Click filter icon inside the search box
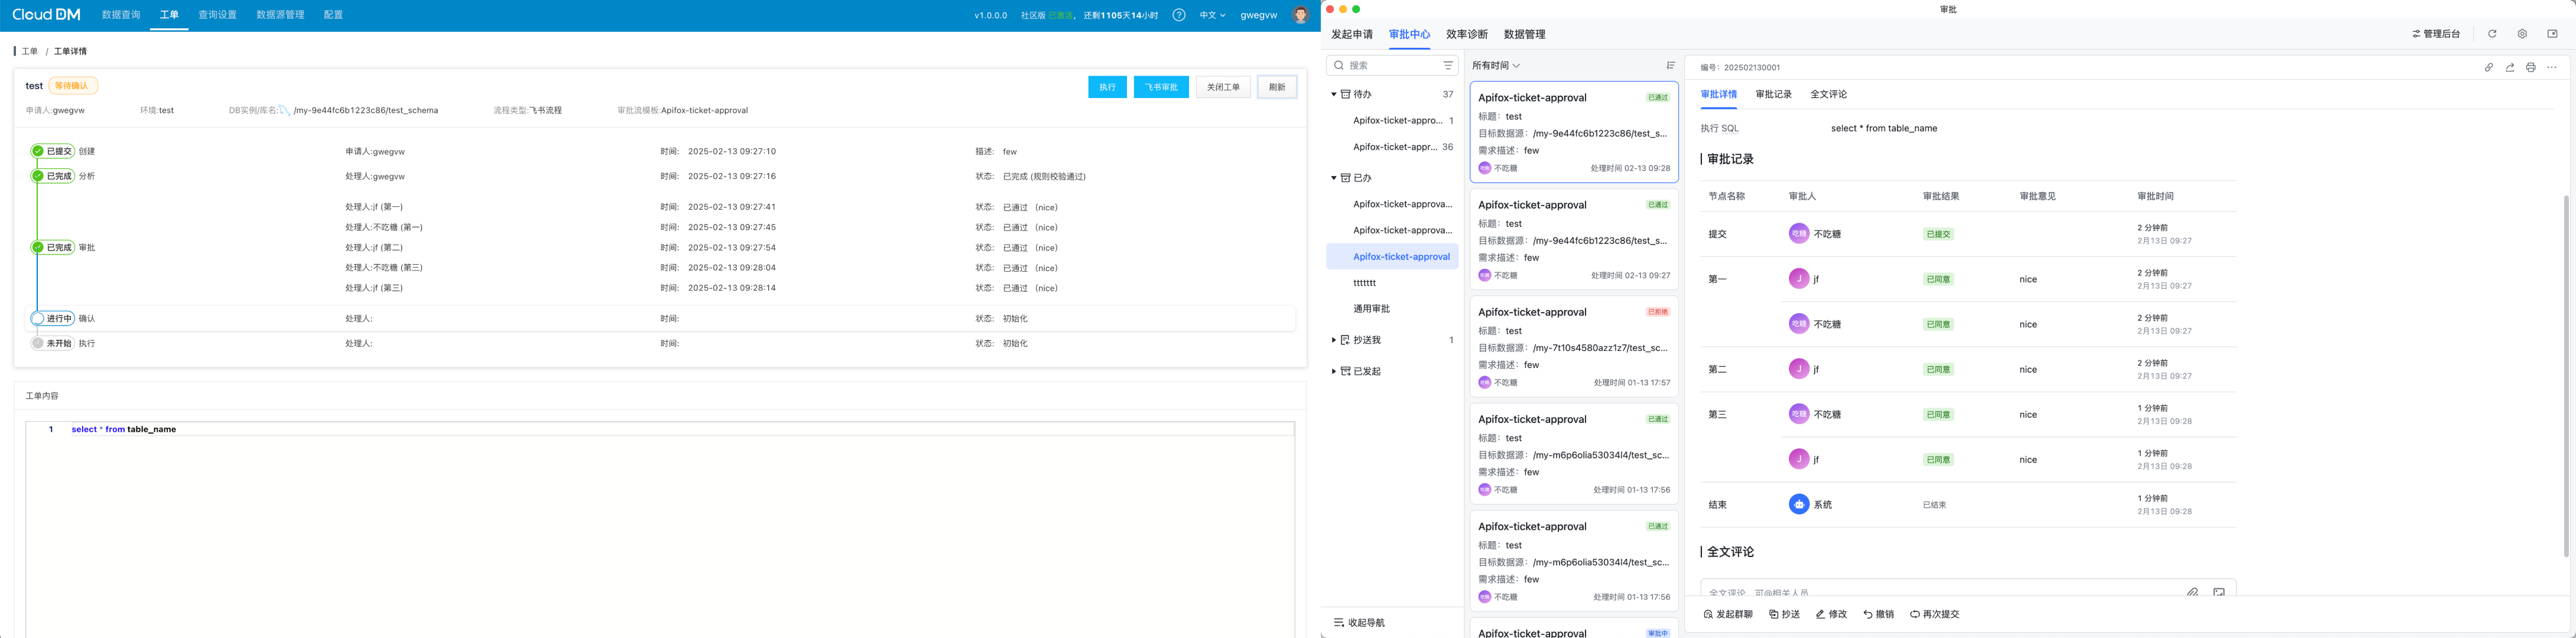This screenshot has width=2576, height=638. (1447, 65)
